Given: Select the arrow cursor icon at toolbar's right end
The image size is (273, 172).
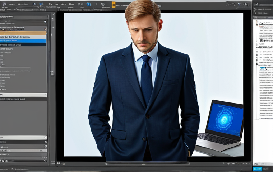Looking at the screenshot, I should point(239,4).
